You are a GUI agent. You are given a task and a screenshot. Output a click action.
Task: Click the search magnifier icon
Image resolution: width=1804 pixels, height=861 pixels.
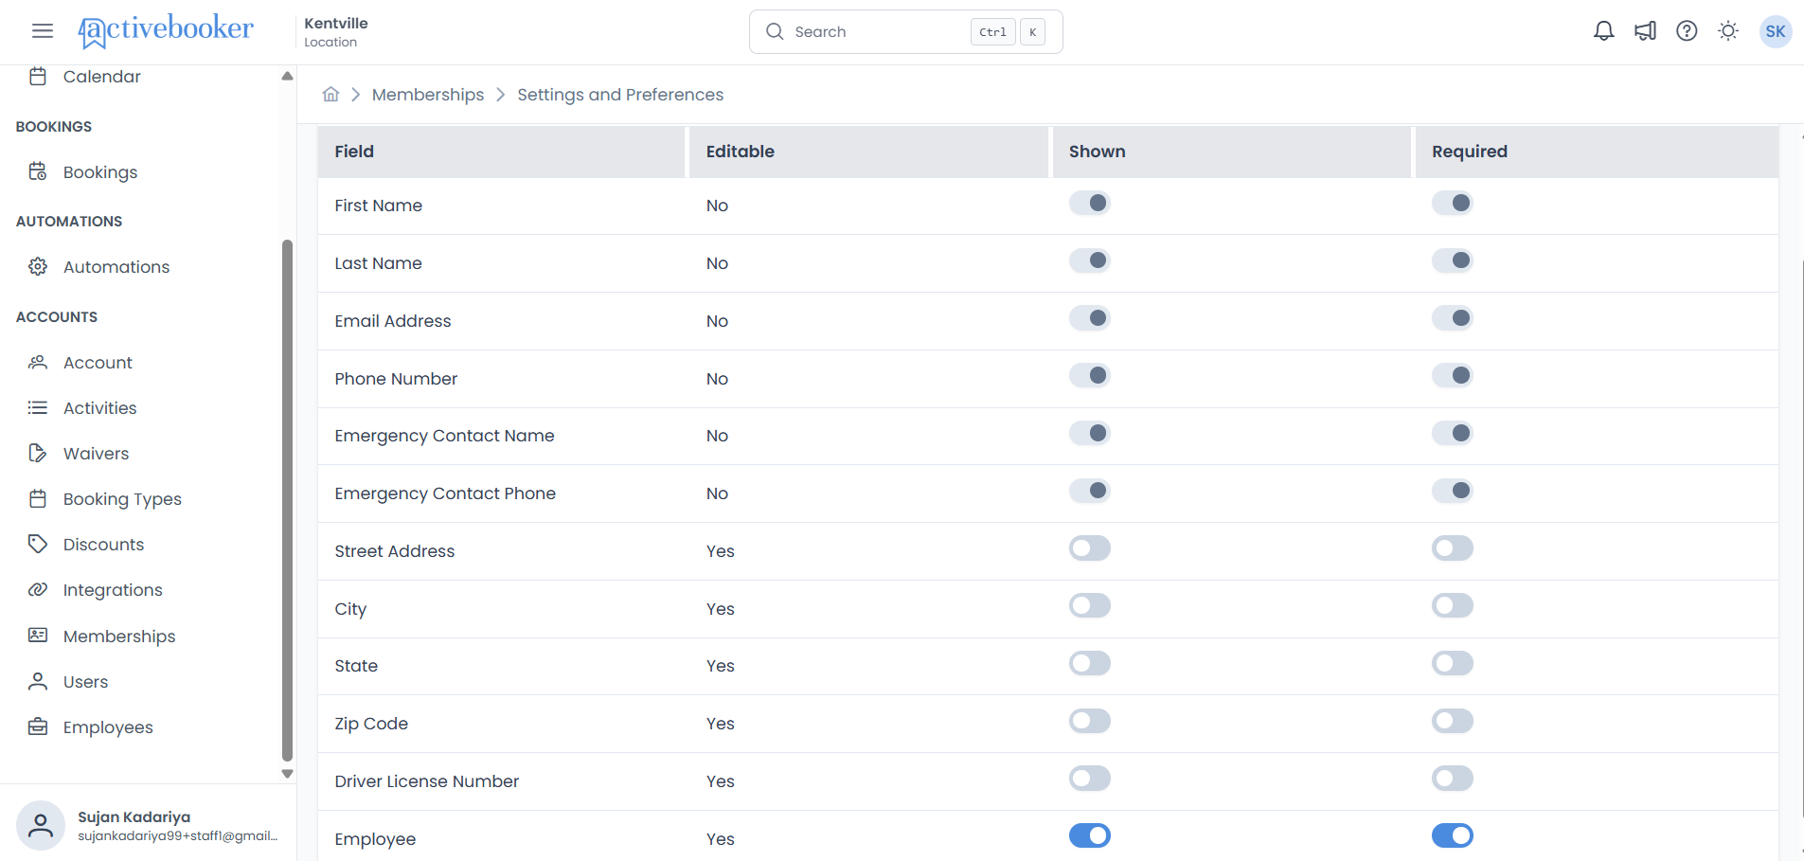click(x=775, y=31)
